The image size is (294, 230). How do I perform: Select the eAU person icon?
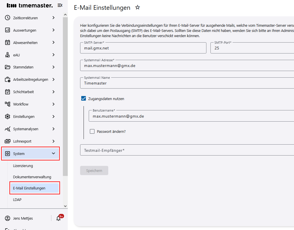coord(8,55)
